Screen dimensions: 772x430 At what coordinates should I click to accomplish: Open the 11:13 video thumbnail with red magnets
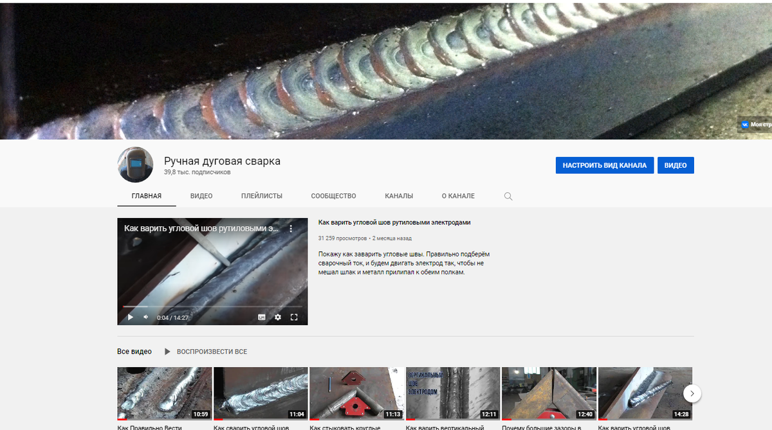[x=356, y=393]
